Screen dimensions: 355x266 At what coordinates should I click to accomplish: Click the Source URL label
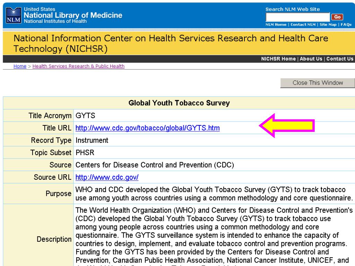[53, 177]
